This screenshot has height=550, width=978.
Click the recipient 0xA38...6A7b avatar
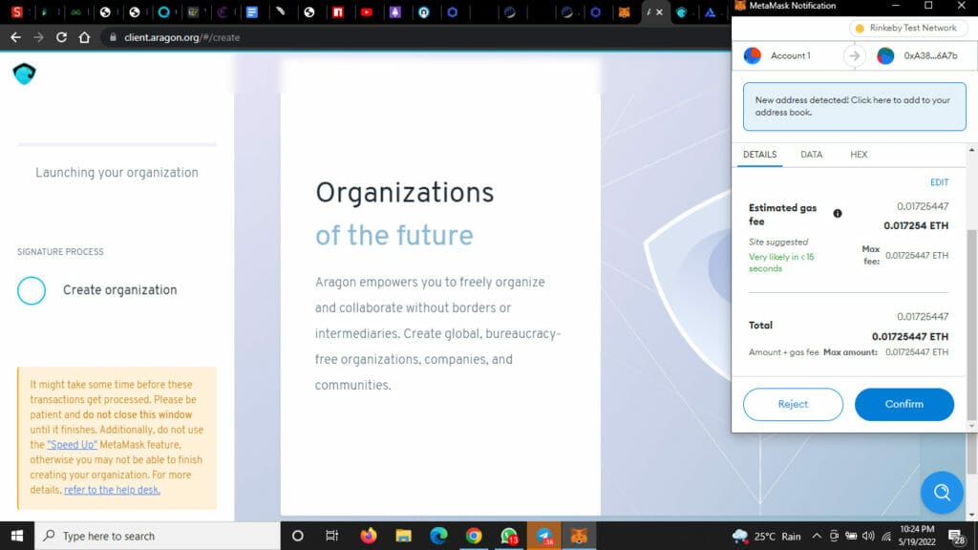[885, 55]
